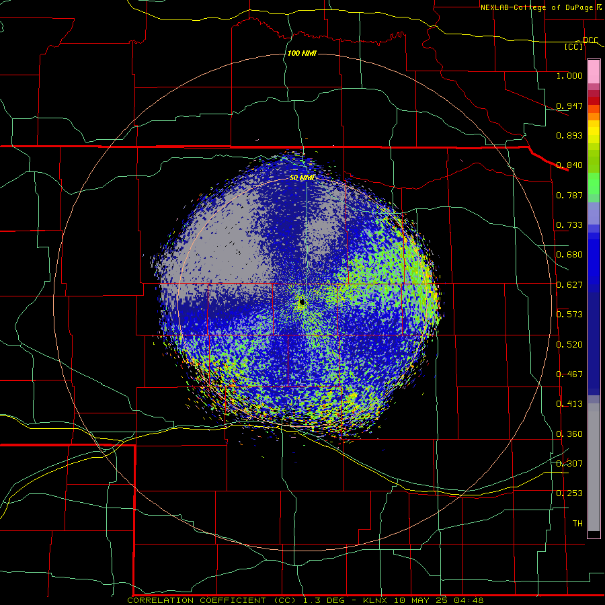Click the 0.680 color scale value

click(x=569, y=255)
